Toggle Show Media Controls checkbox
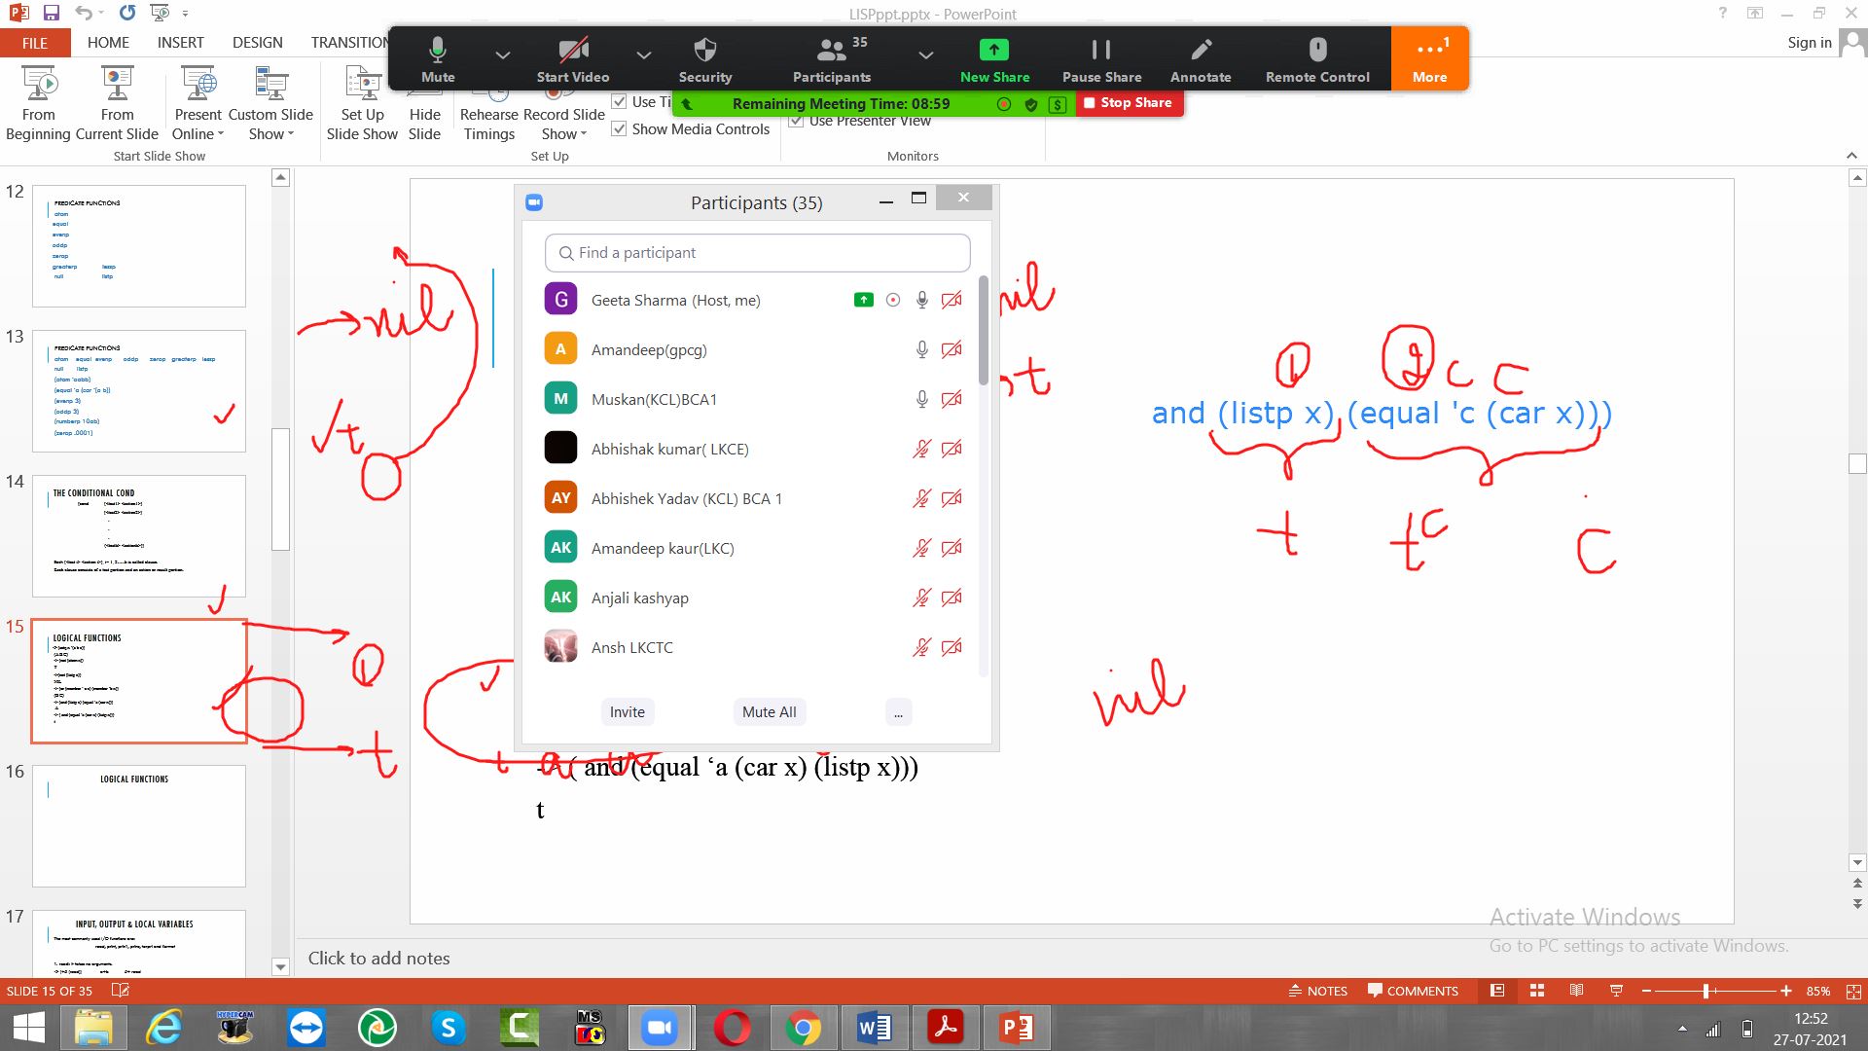This screenshot has height=1051, width=1868. point(619,128)
